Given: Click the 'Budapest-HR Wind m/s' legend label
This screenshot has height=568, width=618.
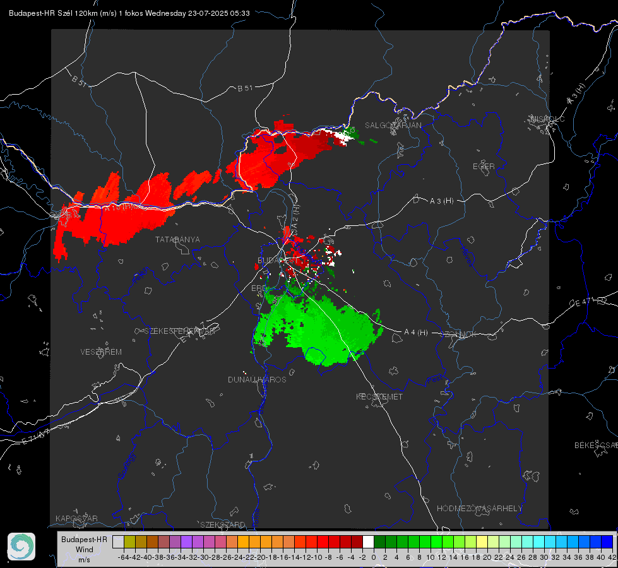Looking at the screenshot, I should click(x=85, y=550).
